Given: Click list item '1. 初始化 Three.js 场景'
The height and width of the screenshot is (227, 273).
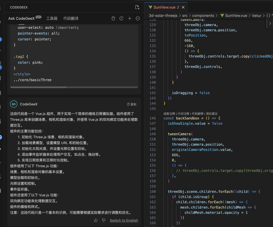Looking at the screenshot, I should click(51, 137).
